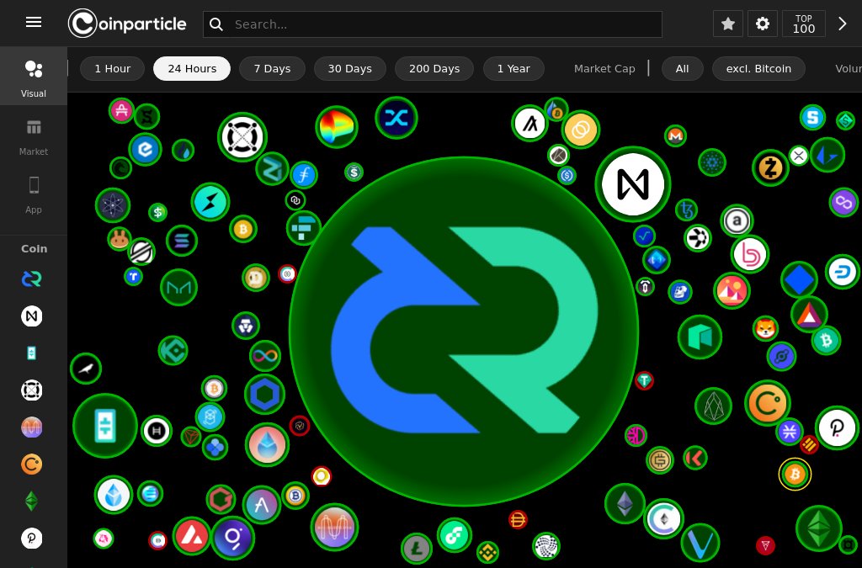Select the 1 Year timeframe
Screen dimensions: 862x568
pos(513,69)
